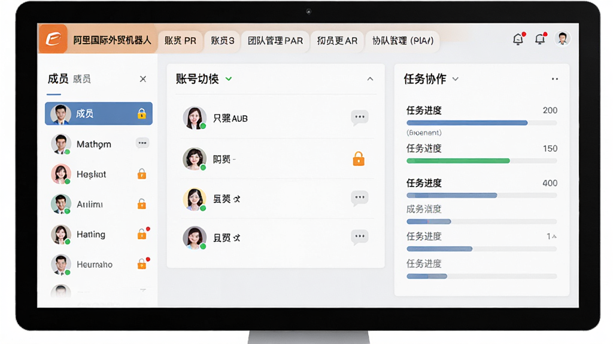Screen dimensions: 613x344
Task: Switch to the tab ending in PR
Action: pyautogui.click(x=180, y=41)
